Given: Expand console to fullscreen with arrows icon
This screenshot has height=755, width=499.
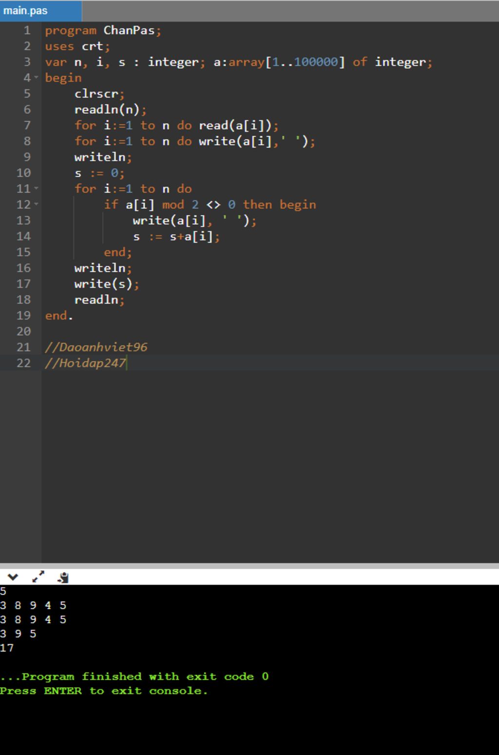Looking at the screenshot, I should tap(38, 577).
